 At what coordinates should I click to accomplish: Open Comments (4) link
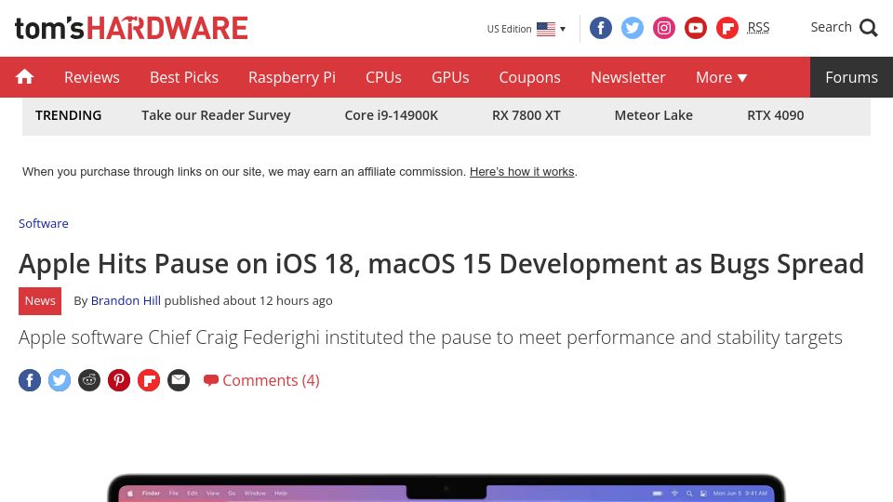[x=261, y=380]
